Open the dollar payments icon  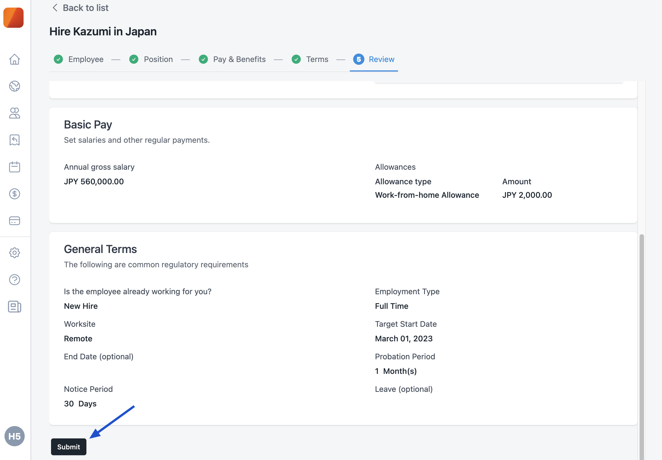click(x=14, y=194)
